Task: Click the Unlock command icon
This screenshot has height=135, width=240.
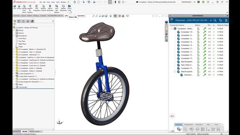Action: [x=19, y=6]
